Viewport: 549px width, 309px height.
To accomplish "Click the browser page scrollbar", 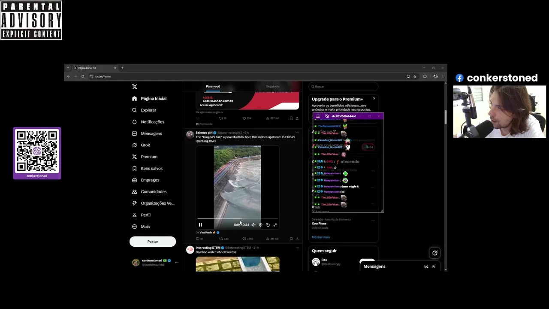I will pyautogui.click(x=446, y=118).
